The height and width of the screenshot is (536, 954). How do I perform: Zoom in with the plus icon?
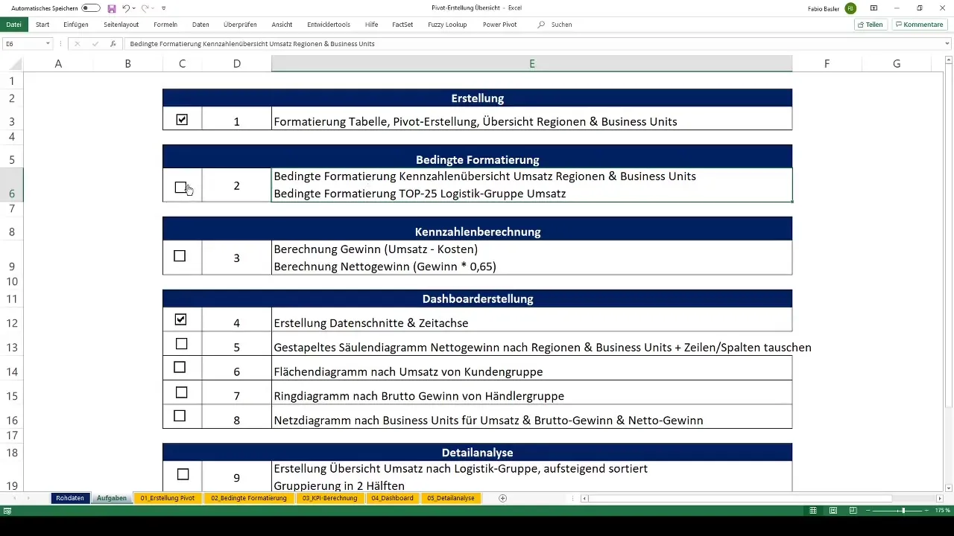pos(928,511)
